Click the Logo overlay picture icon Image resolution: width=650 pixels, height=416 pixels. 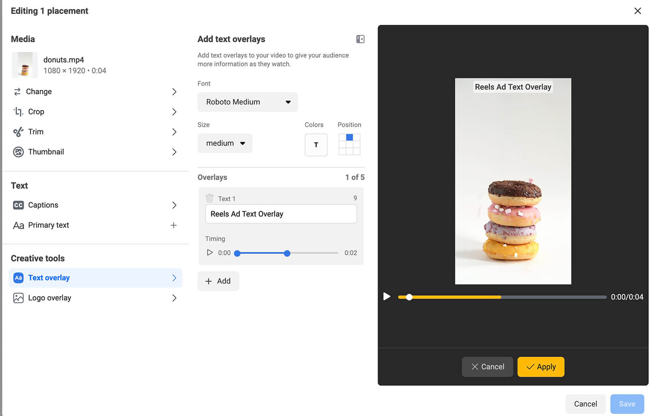[18, 298]
